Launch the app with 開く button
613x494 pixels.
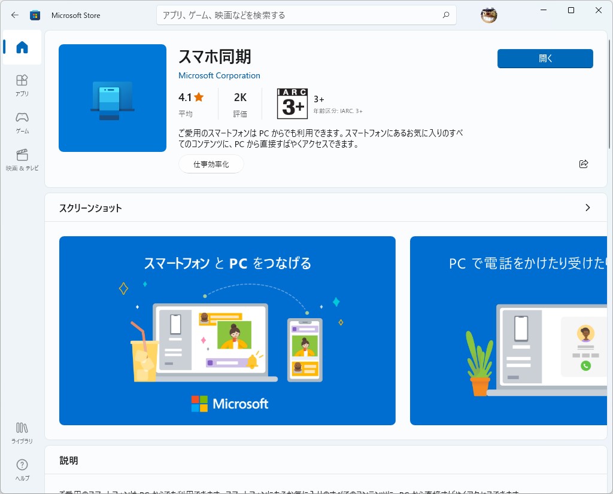545,59
